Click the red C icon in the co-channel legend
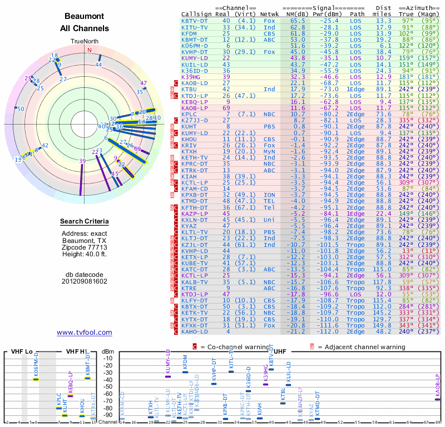Viewport: 445px width, 427px height. [195, 347]
